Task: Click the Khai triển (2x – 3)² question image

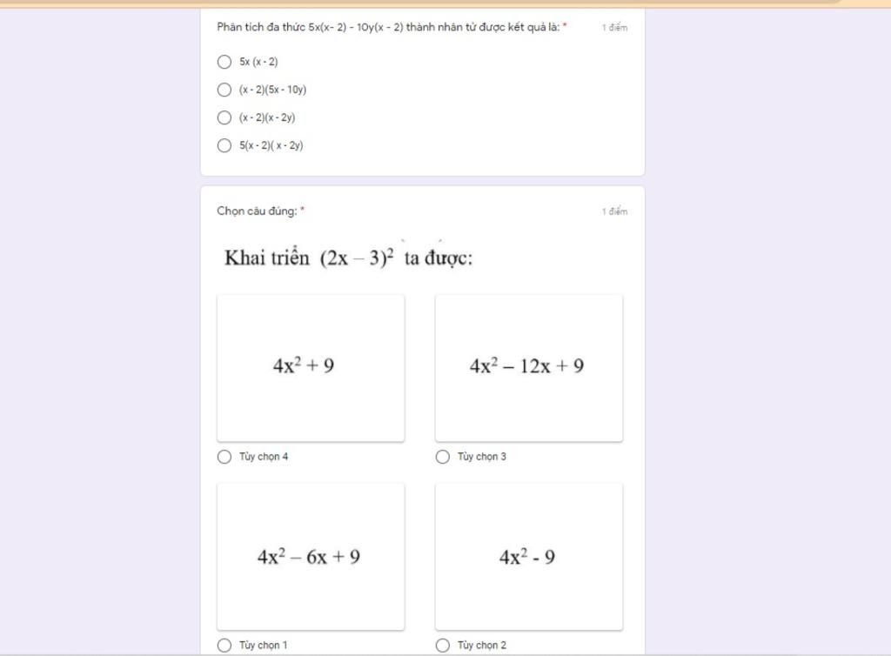Action: [x=348, y=258]
